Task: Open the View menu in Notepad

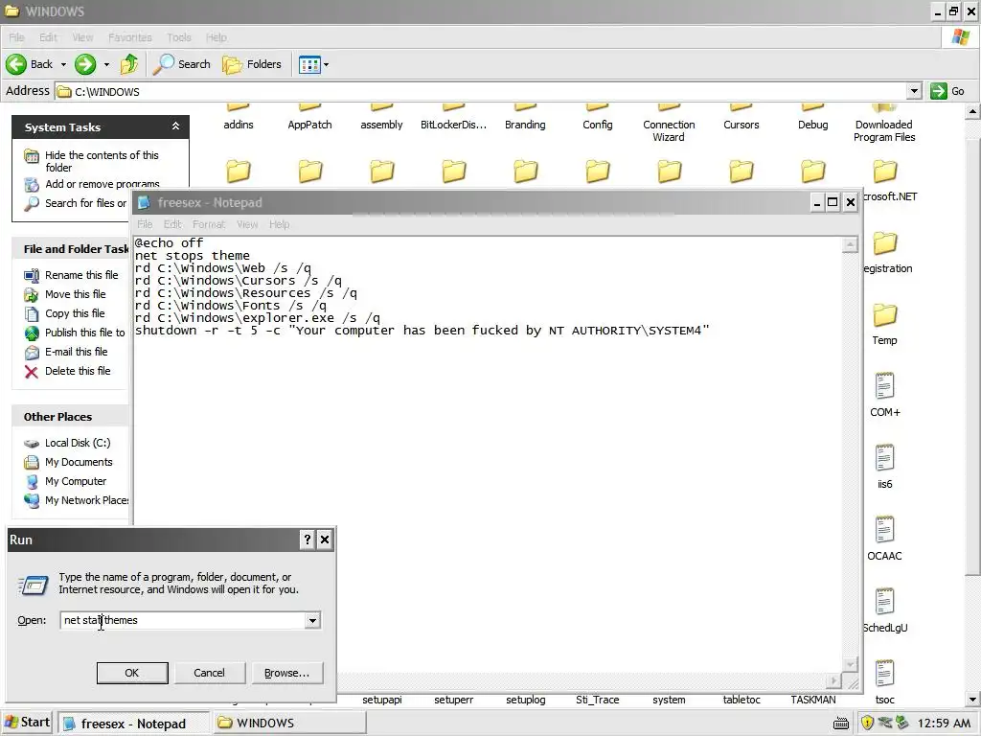Action: click(247, 224)
